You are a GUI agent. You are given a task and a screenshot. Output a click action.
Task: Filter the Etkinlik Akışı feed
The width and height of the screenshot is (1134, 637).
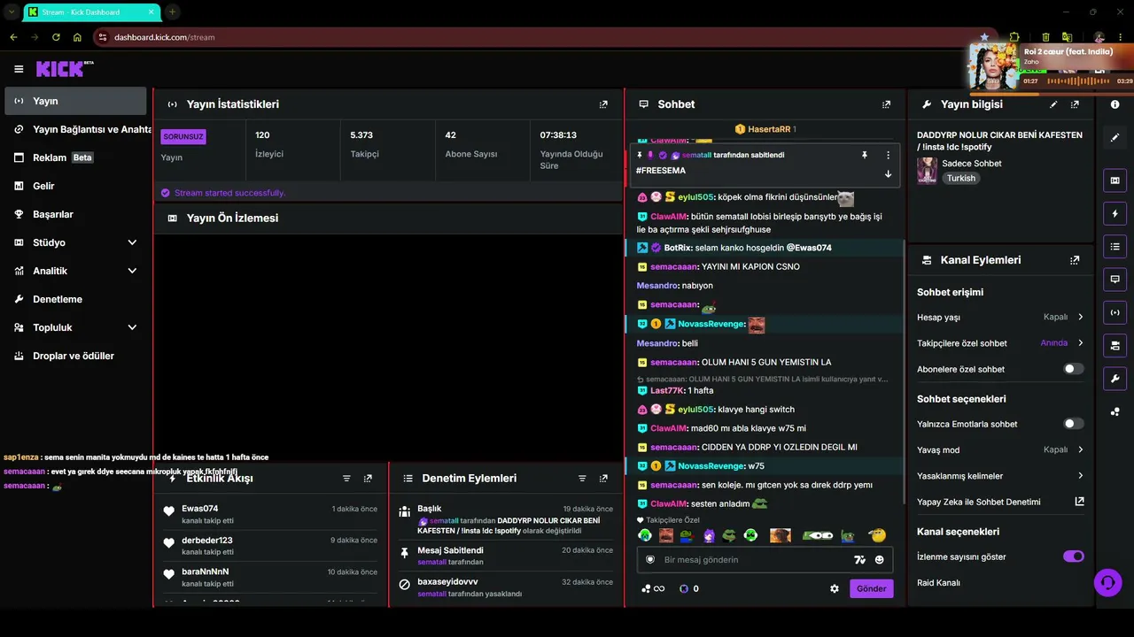click(346, 479)
